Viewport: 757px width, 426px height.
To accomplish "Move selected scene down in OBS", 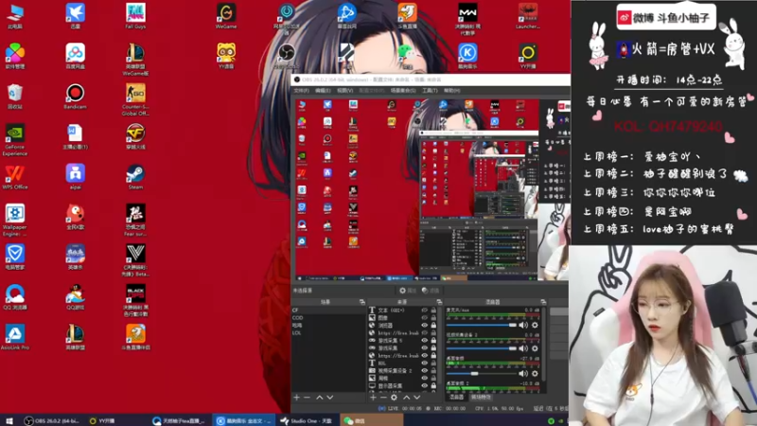I will 330,397.
